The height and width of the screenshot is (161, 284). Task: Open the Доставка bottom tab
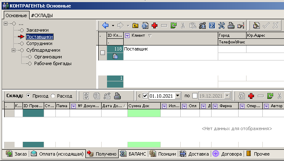click(x=194, y=154)
